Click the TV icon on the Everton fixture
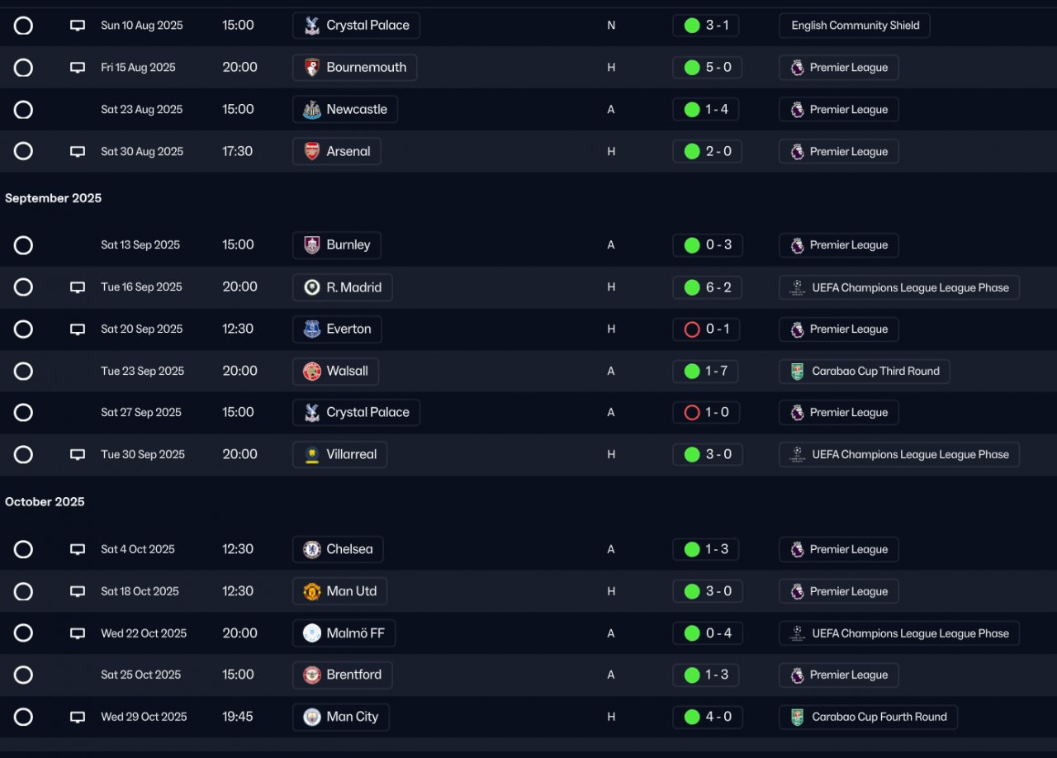This screenshot has height=758, width=1057. pyautogui.click(x=78, y=329)
